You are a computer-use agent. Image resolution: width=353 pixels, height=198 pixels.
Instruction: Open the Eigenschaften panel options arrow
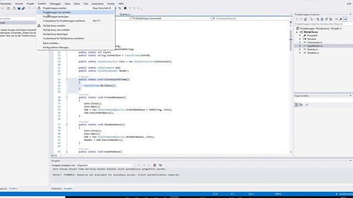tap(350, 96)
